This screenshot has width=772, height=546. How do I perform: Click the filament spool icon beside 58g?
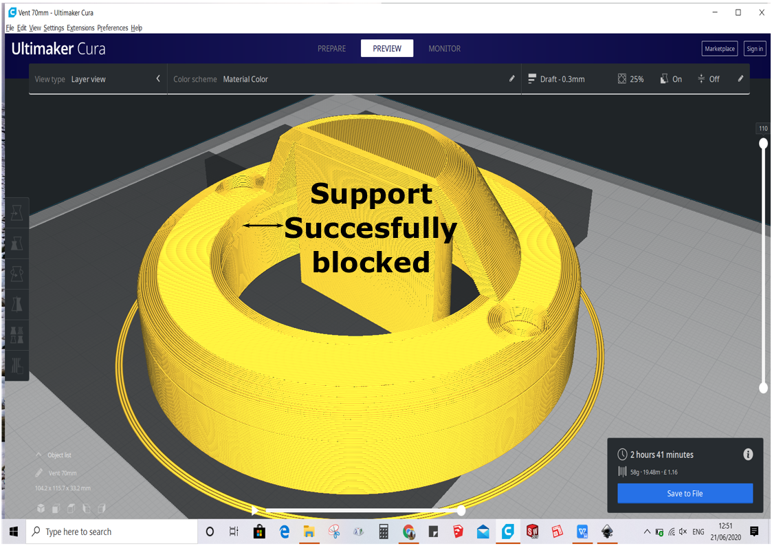click(x=622, y=472)
